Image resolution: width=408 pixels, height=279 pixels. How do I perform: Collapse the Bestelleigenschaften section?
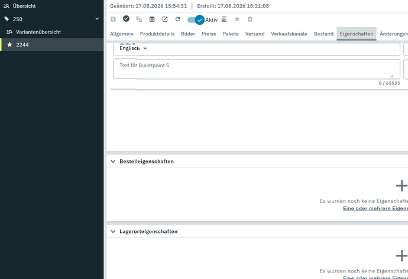[113, 162]
